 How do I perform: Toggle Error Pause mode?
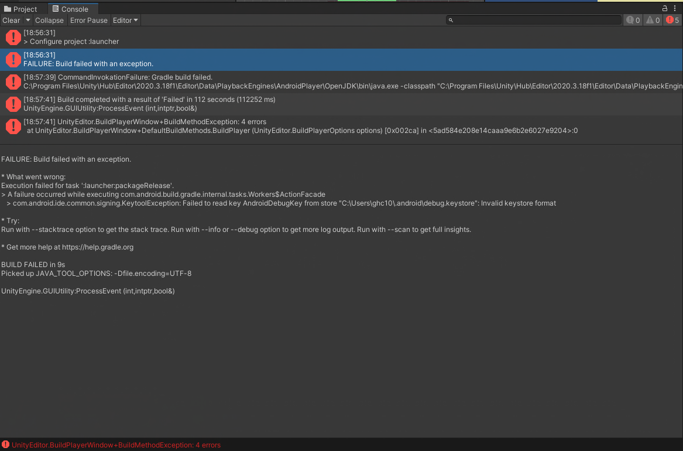pos(88,20)
